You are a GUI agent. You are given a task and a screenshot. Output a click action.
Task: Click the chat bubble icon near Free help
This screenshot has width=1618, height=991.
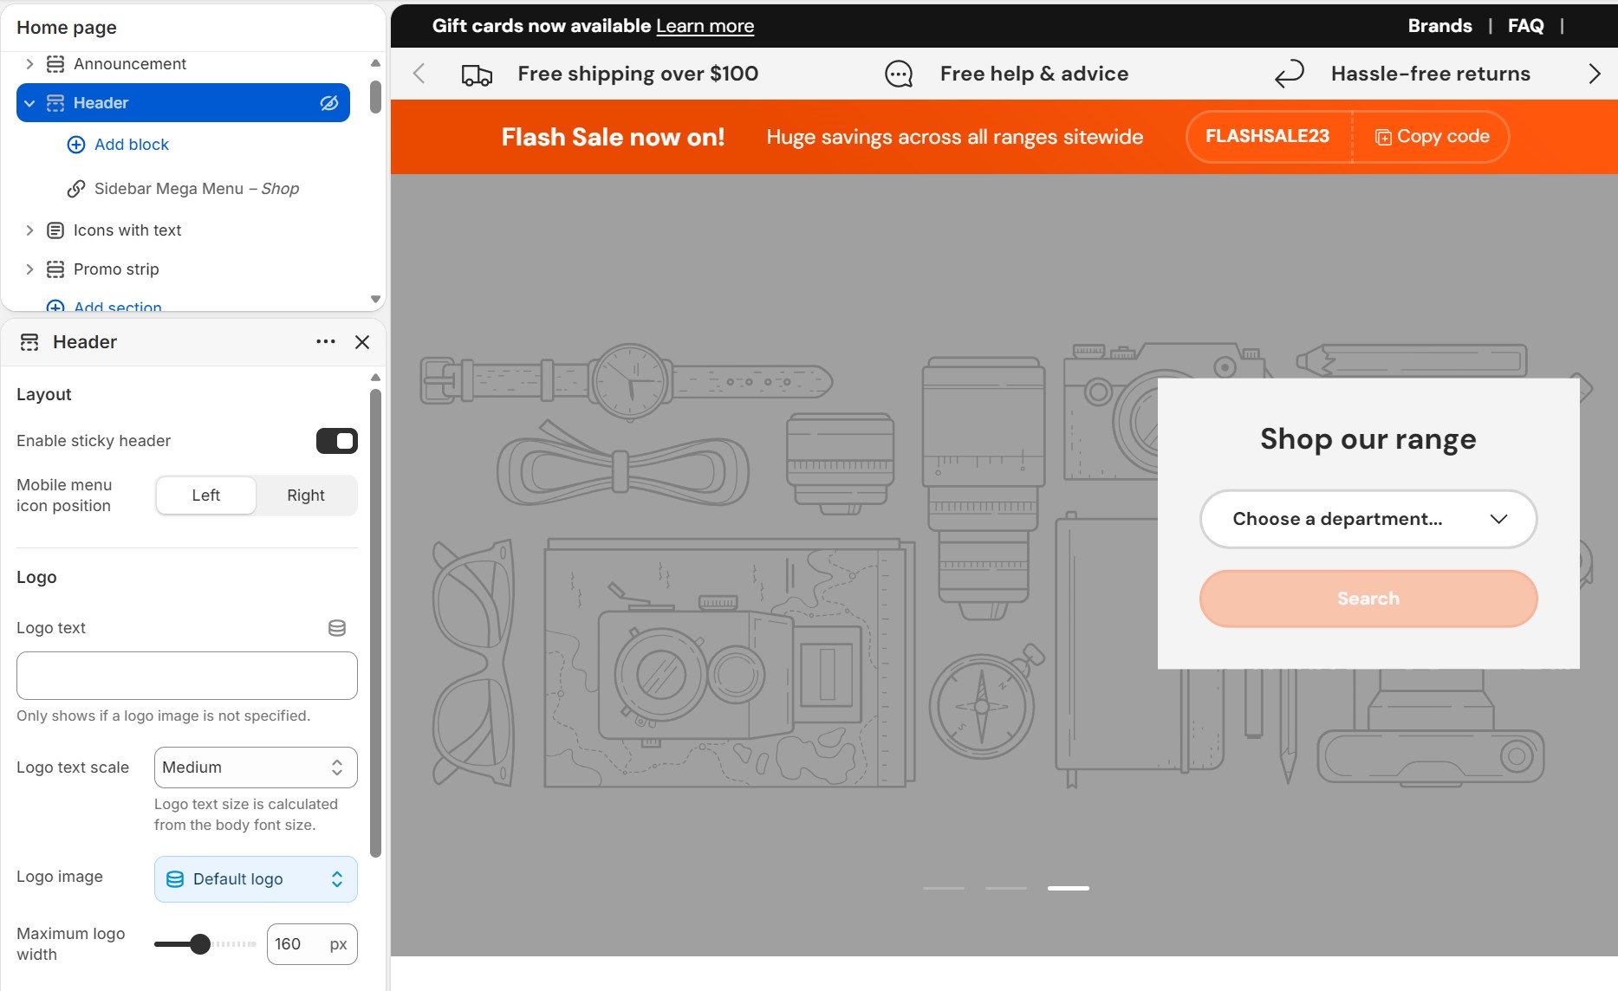pyautogui.click(x=899, y=74)
